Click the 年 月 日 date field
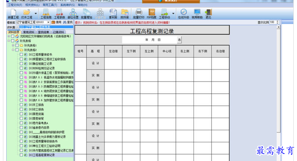Viewport: 297px width, 161px height. point(149,40)
